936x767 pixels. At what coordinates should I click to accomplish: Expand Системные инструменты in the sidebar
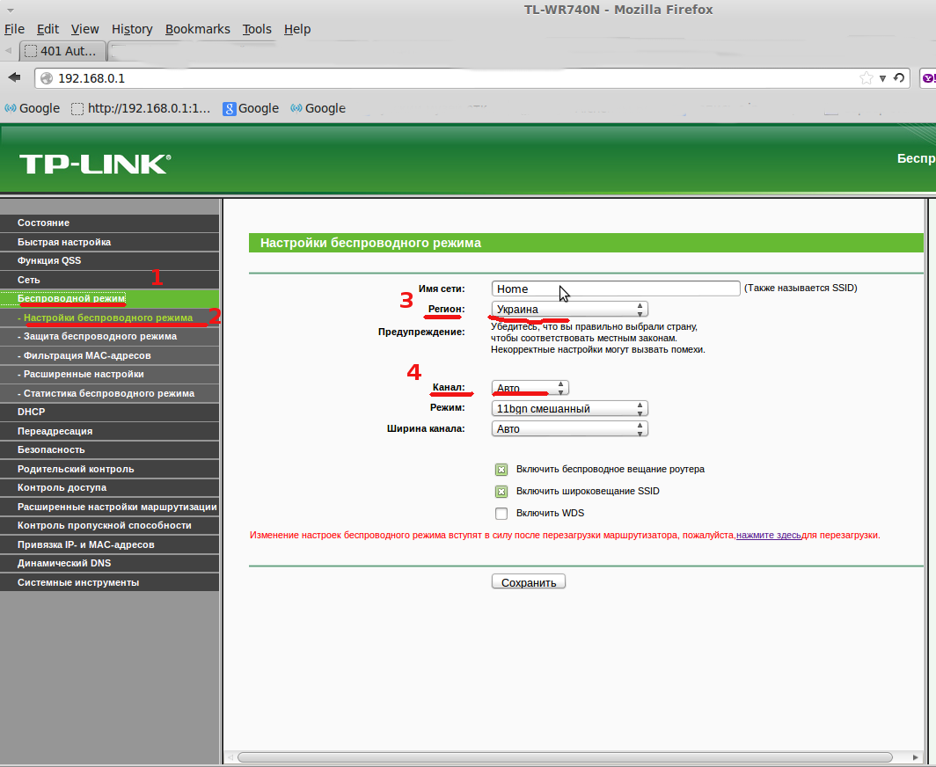tap(110, 582)
